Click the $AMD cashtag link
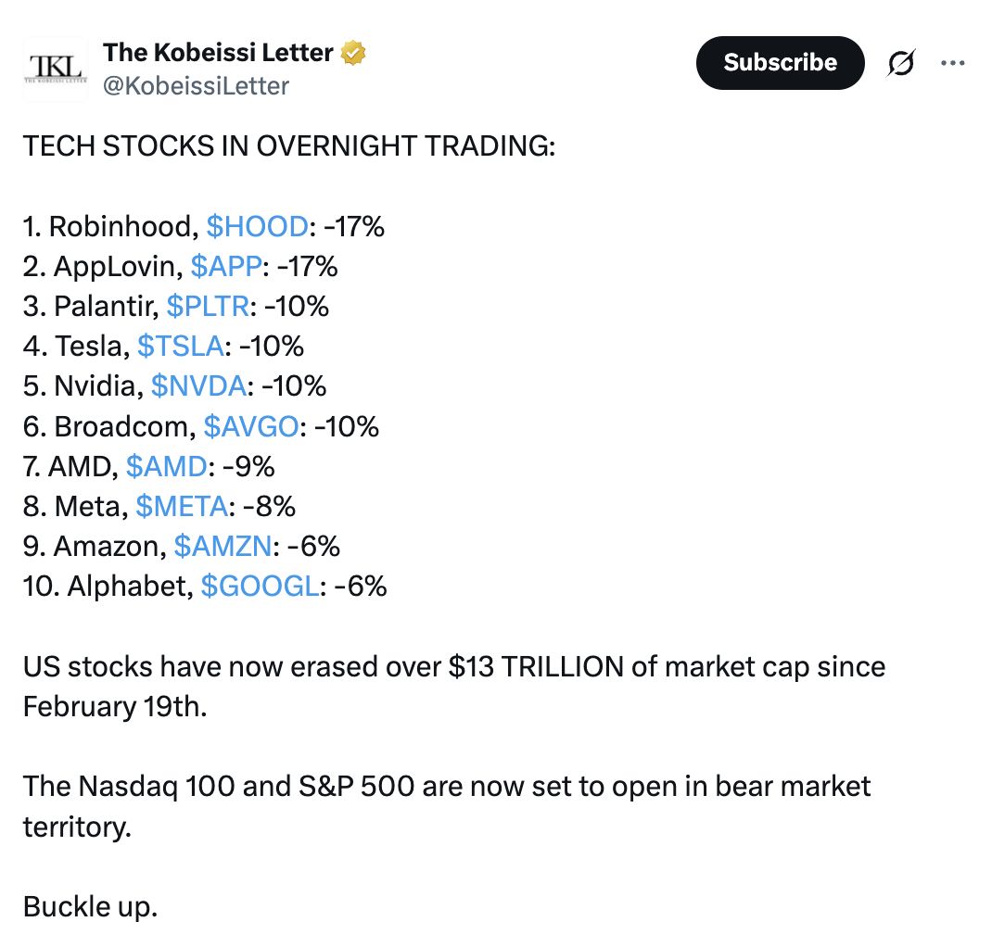The height and width of the screenshot is (947, 992). [166, 466]
